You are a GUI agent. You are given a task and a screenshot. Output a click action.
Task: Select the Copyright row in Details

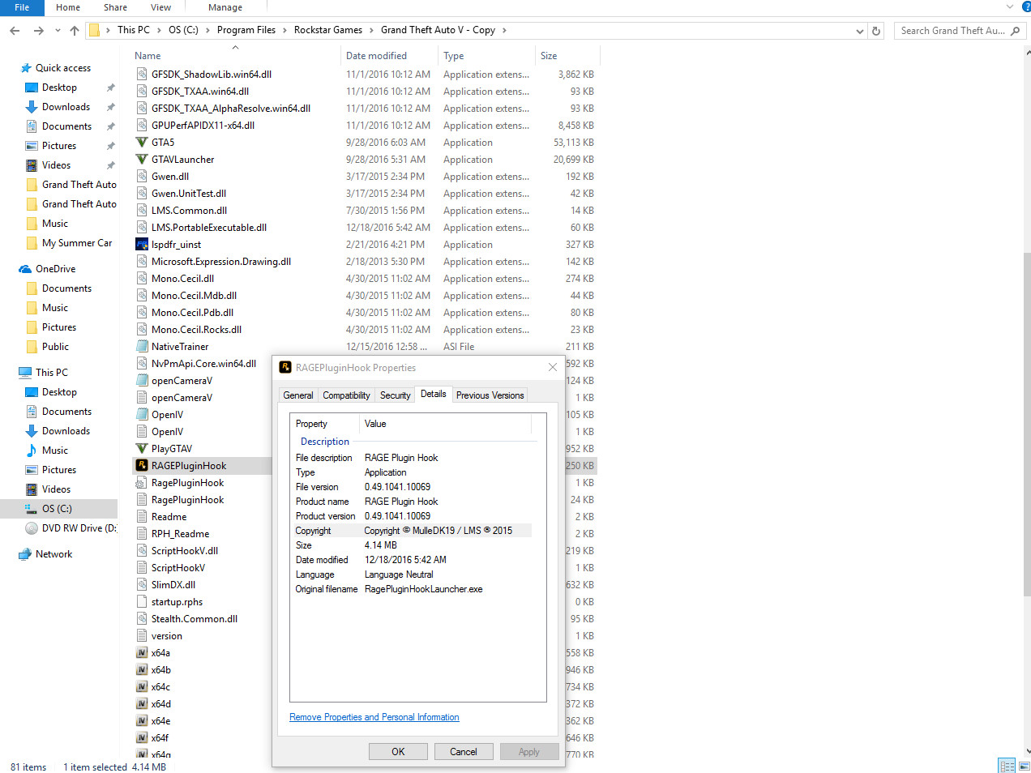(x=413, y=531)
